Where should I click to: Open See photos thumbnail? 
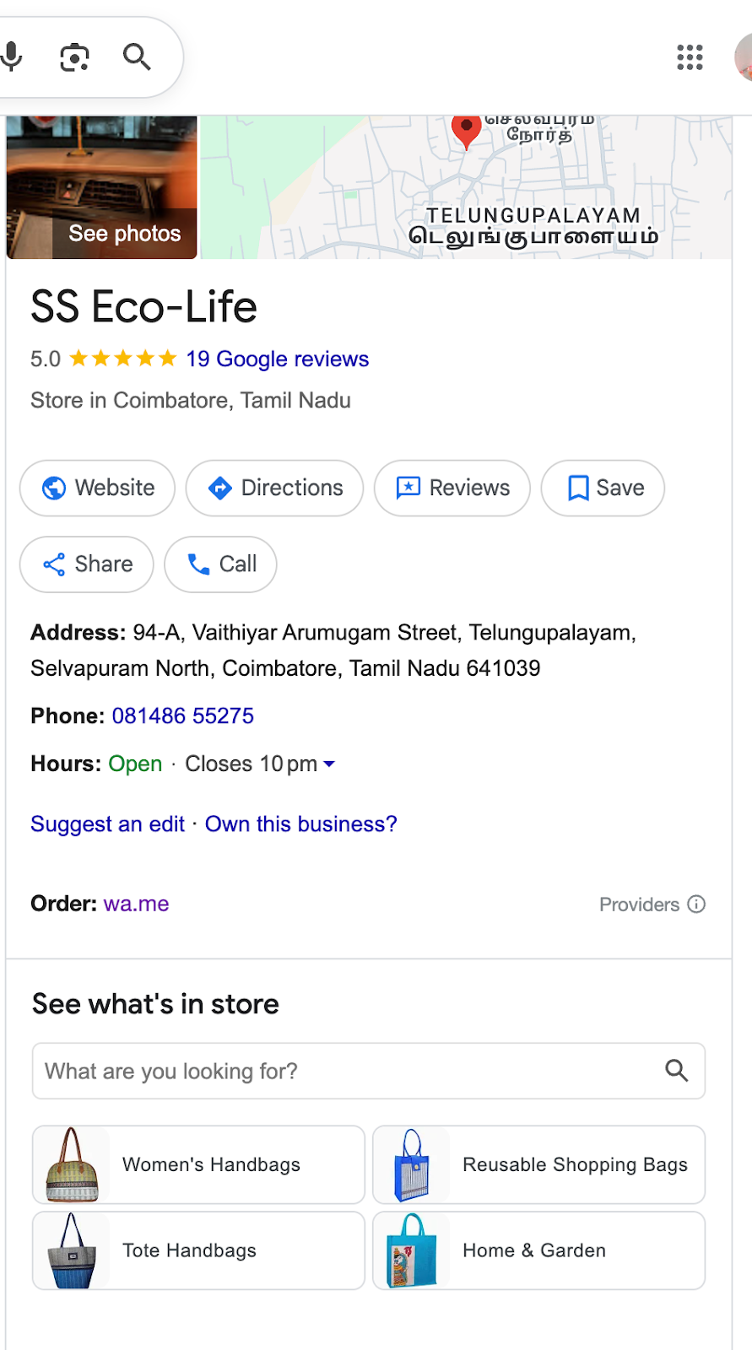coord(102,187)
